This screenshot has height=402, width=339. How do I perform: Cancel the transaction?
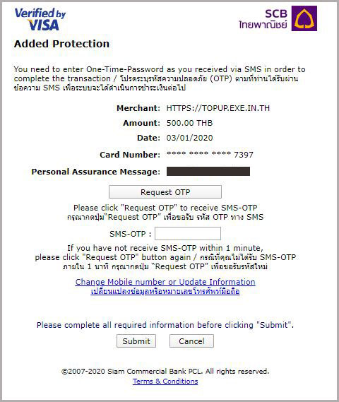191,341
